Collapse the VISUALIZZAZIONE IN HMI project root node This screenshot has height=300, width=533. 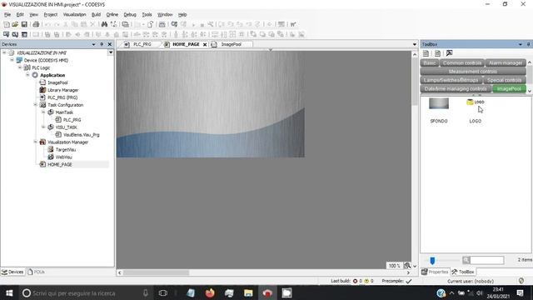pyautogui.click(x=4, y=52)
